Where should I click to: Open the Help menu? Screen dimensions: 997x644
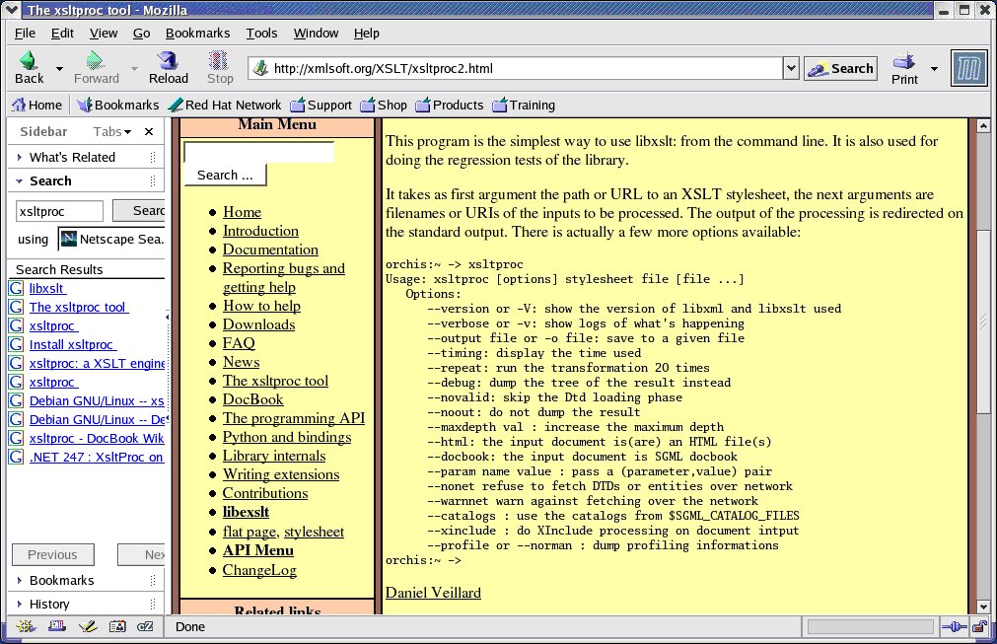coord(366,34)
